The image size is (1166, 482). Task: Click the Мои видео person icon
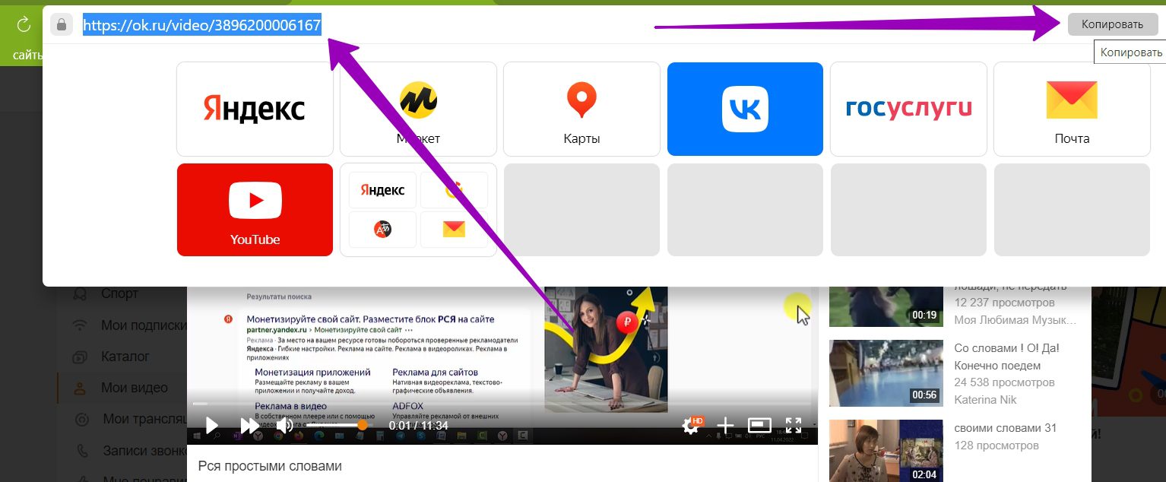[80, 388]
